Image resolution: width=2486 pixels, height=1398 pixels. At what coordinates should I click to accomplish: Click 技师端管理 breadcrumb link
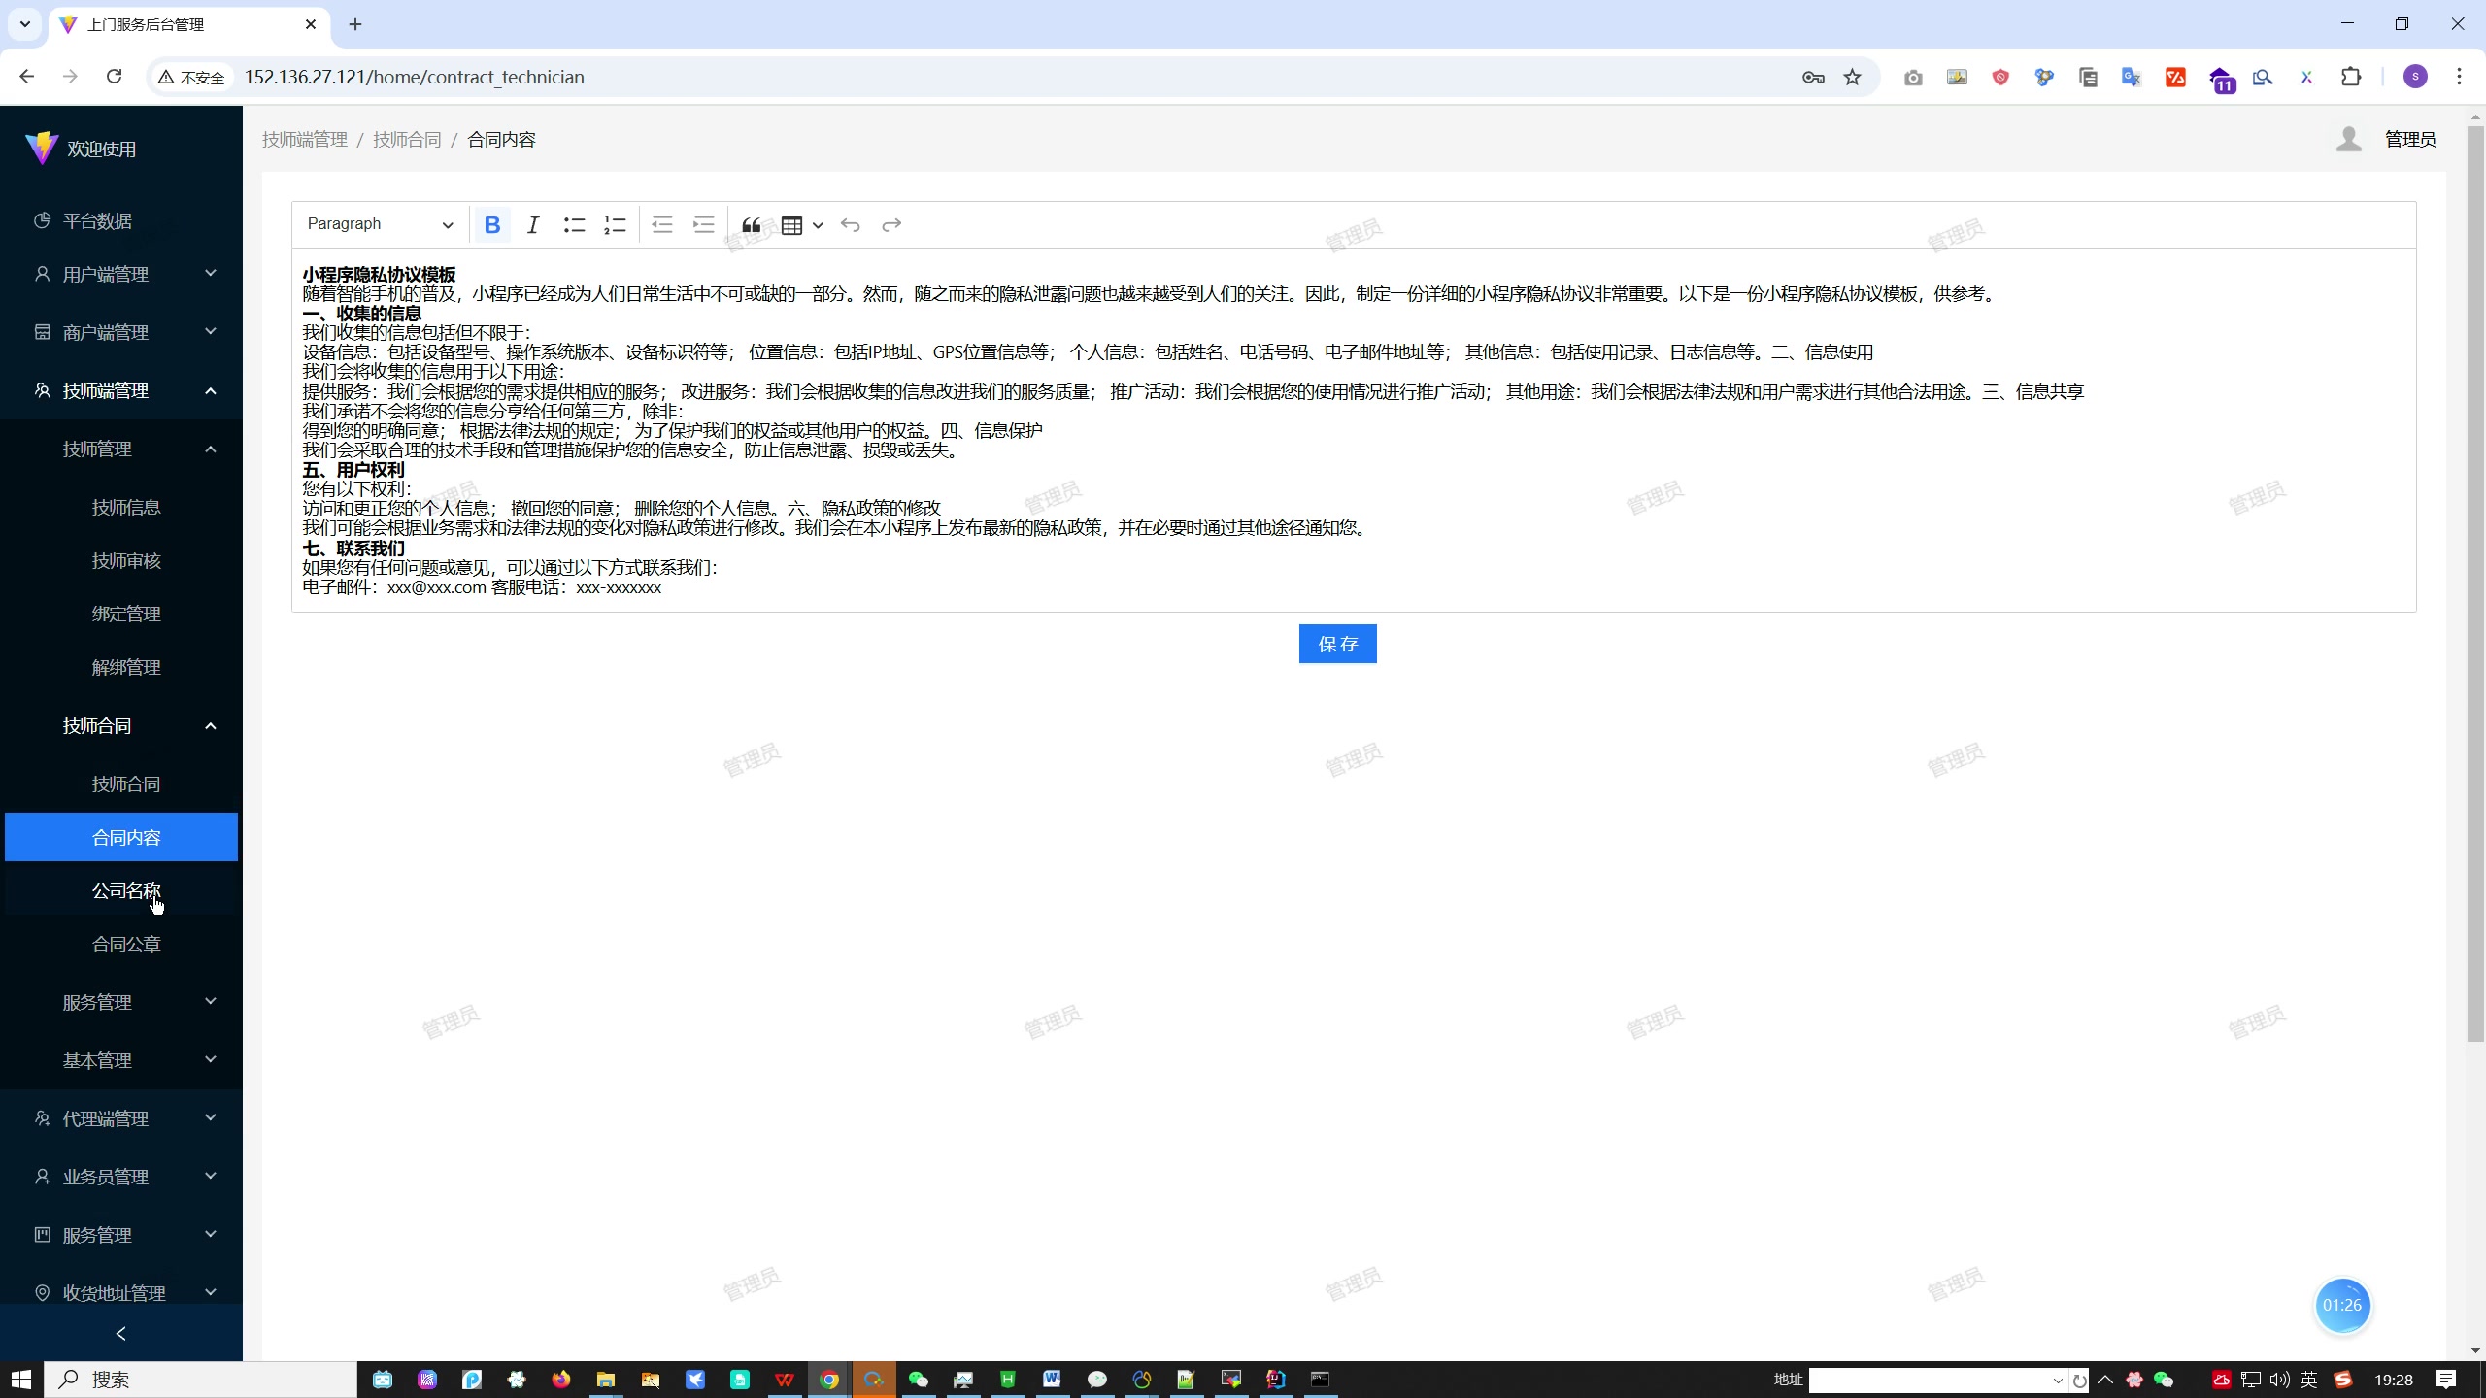pyautogui.click(x=305, y=140)
